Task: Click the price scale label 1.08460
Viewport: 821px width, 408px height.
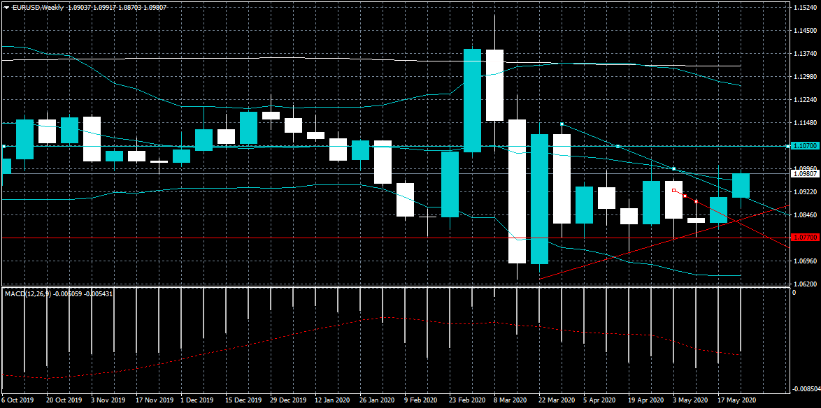Action: point(806,215)
